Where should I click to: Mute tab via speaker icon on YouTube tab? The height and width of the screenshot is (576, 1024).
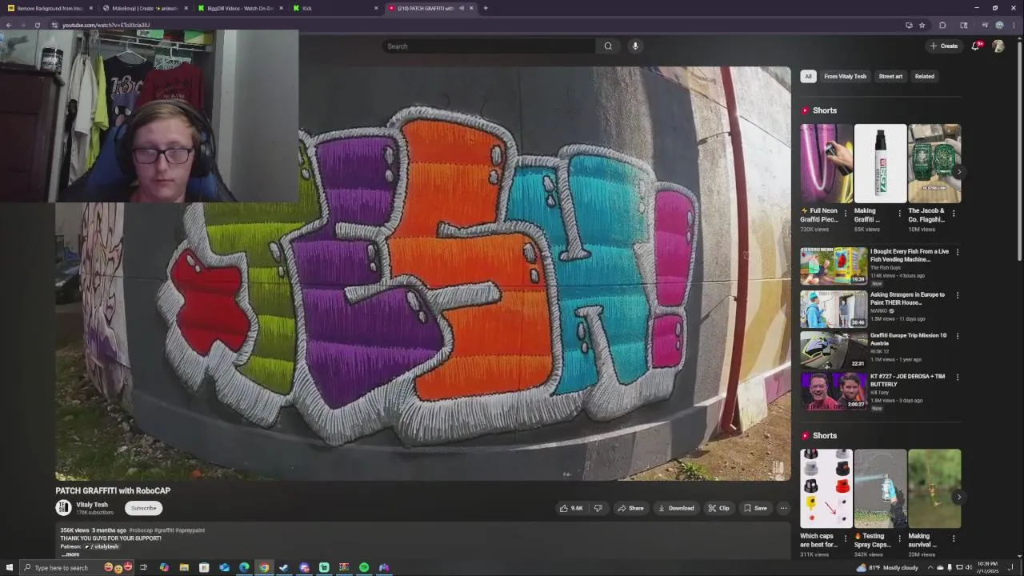coord(462,8)
